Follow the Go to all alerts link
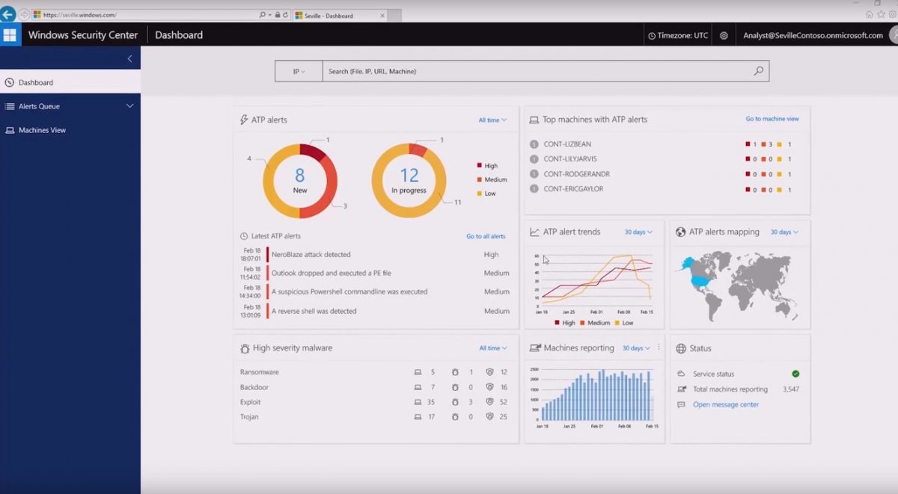 (x=486, y=236)
